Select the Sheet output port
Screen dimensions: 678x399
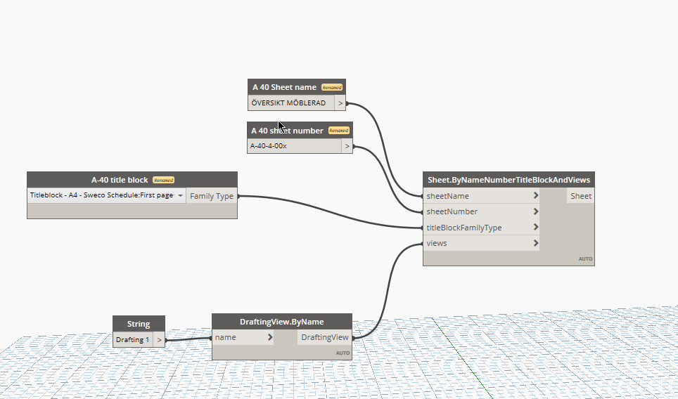[x=581, y=196]
